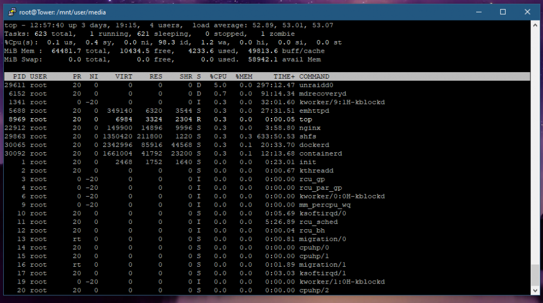Click the %CPU column header
Viewport: 543px width, 303px height.
point(218,77)
